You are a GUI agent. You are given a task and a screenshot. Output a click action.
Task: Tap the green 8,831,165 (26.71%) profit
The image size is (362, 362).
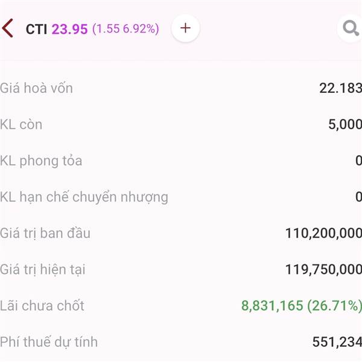[302, 306]
